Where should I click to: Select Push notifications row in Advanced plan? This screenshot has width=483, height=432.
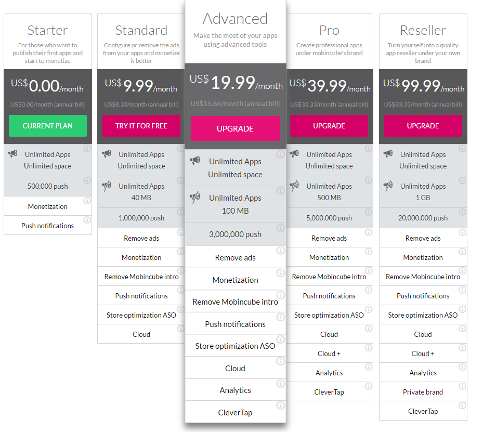coord(235,324)
